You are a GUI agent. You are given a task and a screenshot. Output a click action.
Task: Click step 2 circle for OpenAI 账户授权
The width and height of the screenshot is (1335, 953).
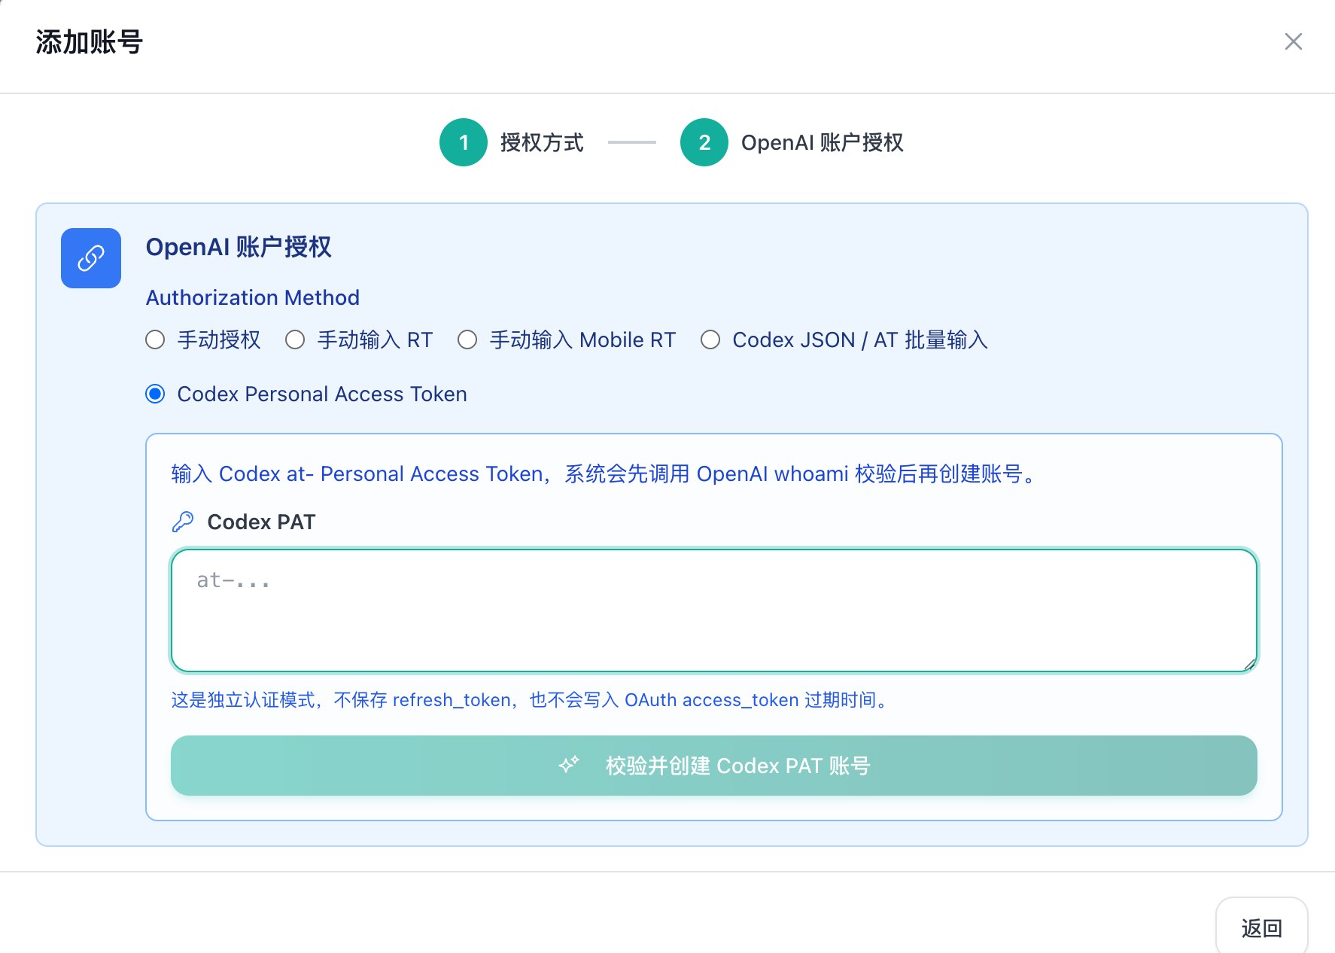(x=704, y=142)
